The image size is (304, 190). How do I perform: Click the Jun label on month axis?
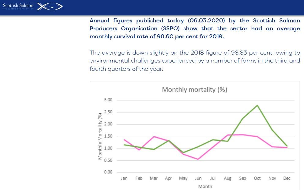coord(198,178)
